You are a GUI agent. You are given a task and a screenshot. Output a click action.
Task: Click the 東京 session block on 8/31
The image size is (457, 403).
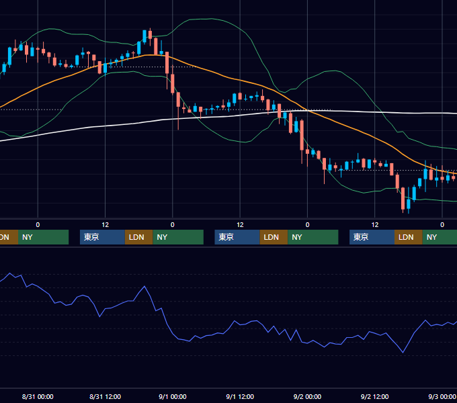click(102, 237)
